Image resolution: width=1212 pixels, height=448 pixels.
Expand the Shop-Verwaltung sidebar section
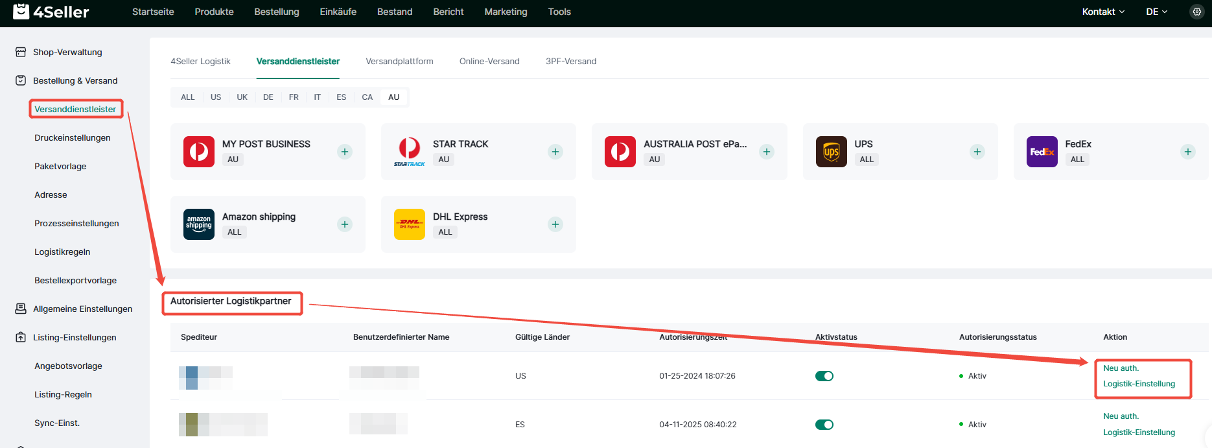coord(67,52)
